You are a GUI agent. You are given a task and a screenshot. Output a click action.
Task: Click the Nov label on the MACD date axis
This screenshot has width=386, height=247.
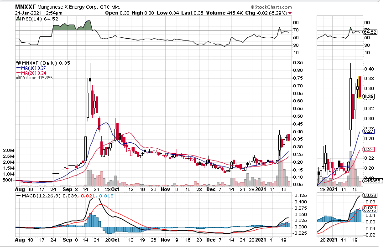point(166,240)
